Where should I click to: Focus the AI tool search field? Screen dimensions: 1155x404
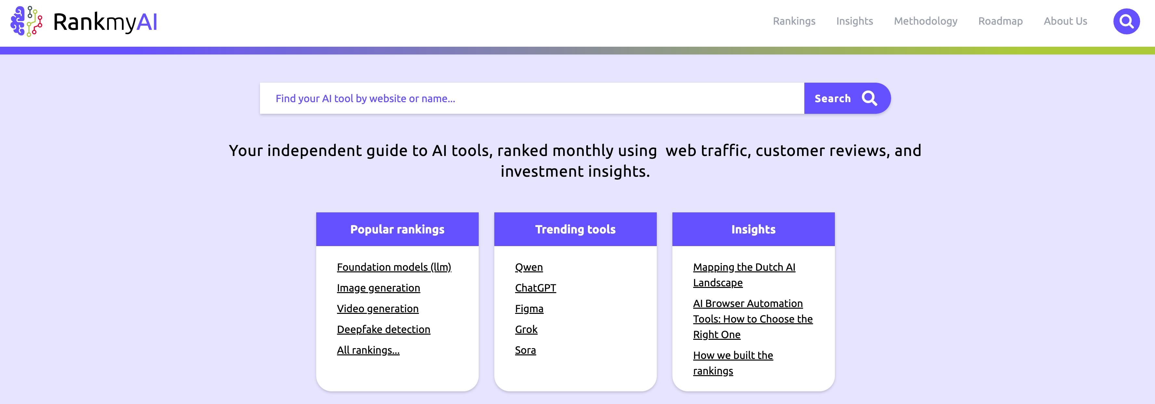(x=532, y=99)
